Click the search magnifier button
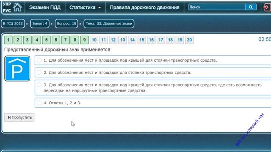Image resolution: width=271 pixels, height=152 pixels. (251, 7)
